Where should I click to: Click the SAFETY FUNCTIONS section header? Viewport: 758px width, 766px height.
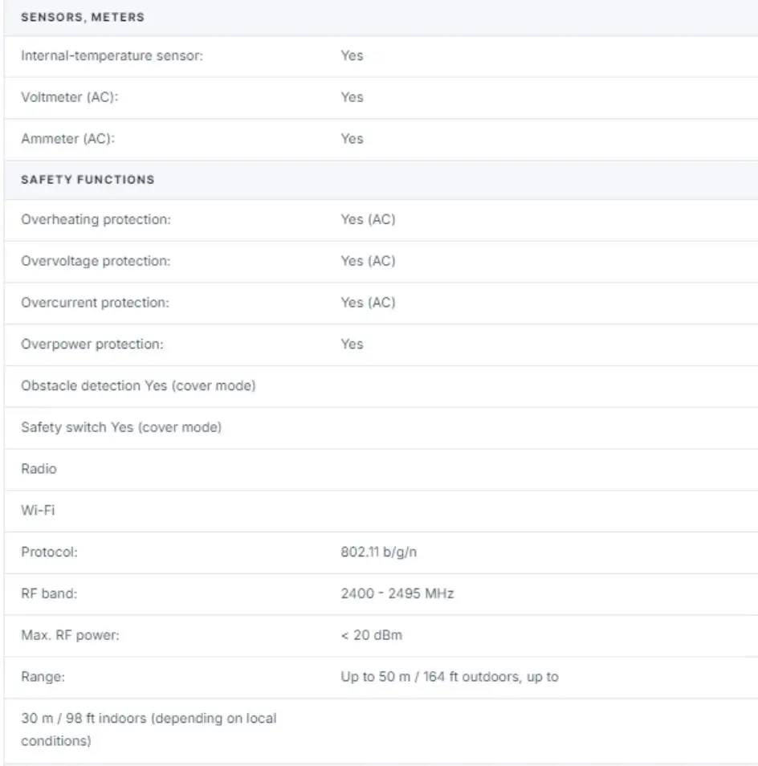88,180
